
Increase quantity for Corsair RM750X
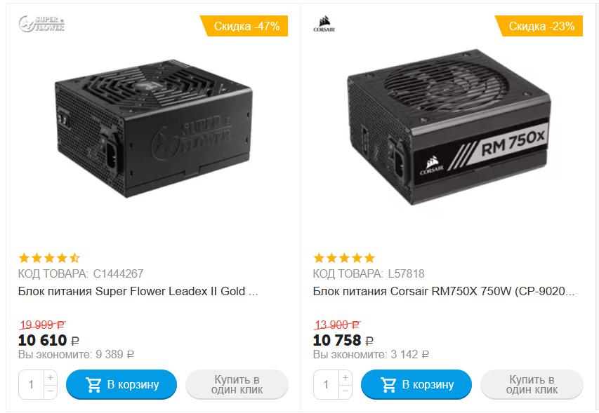[345, 377]
